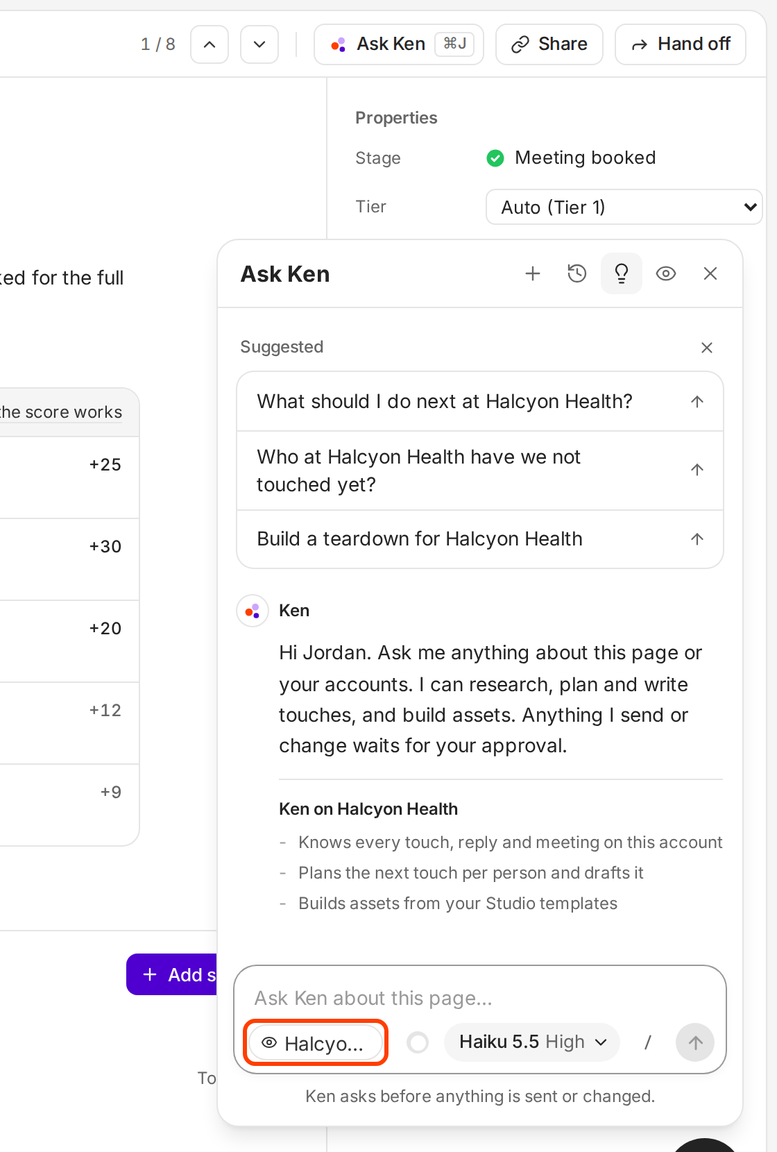This screenshot has height=1152, width=777.
Task: Open the Haiku 5.5 High model dropdown
Action: pos(532,1042)
